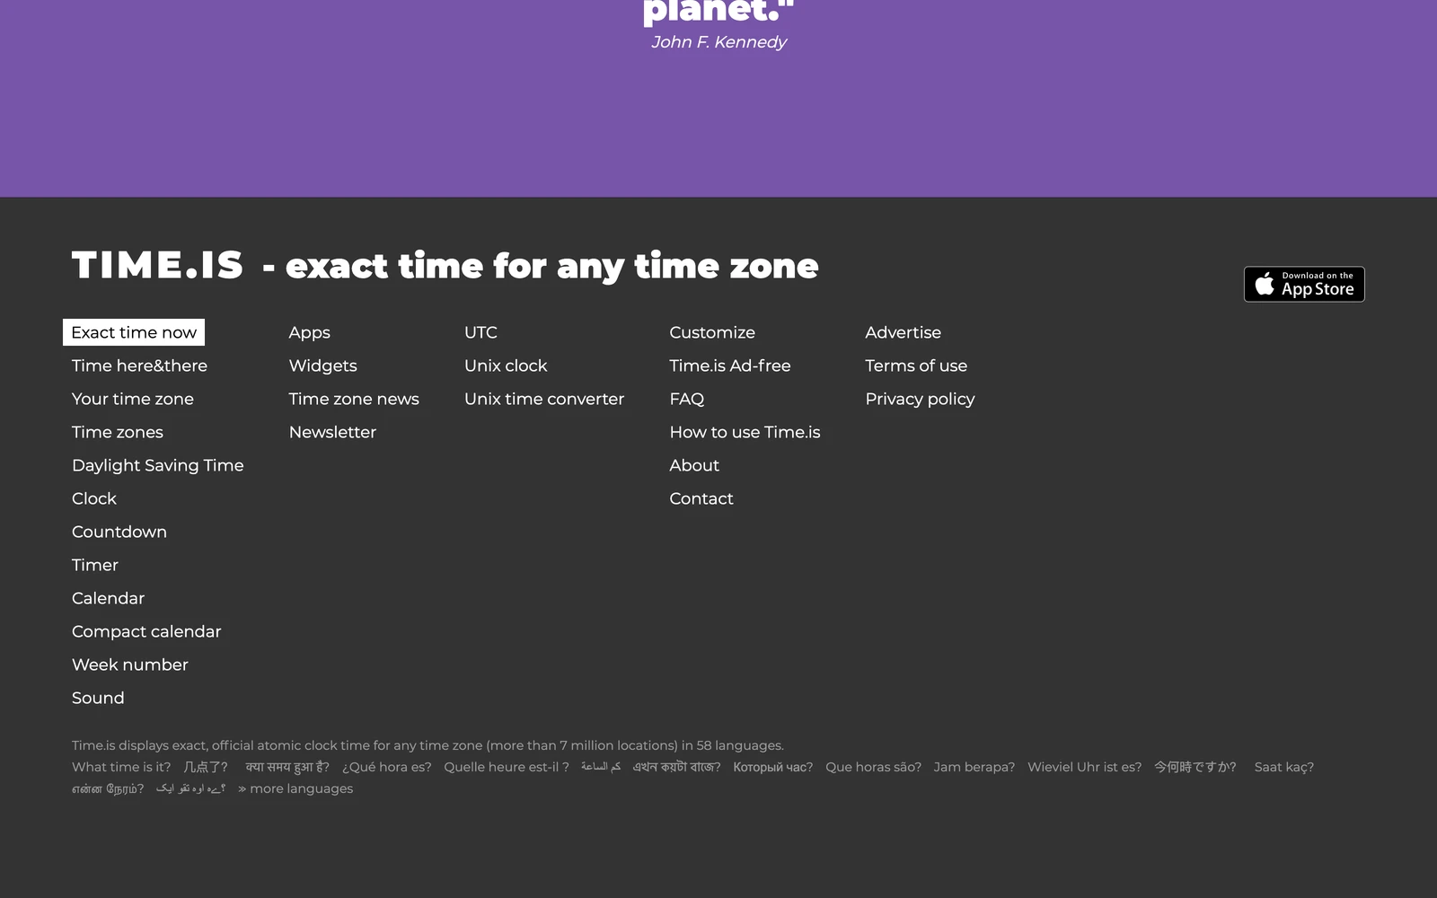Viewport: 1437px width, 898px height.
Task: Select Tamil என்ன நேரம்? link
Action: click(x=108, y=788)
